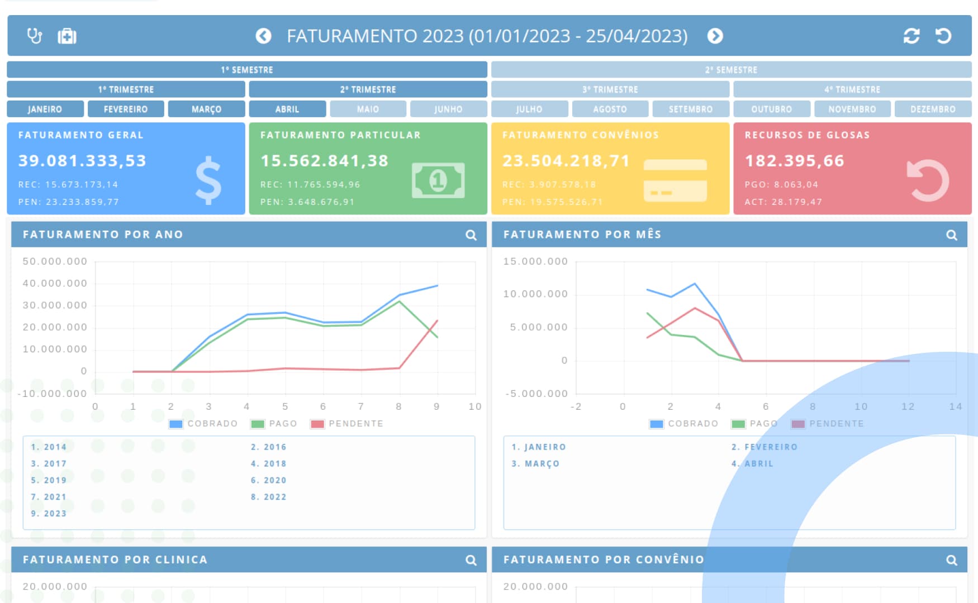Select the 2º Semestre filter
This screenshot has height=603, width=978.
tap(732, 70)
